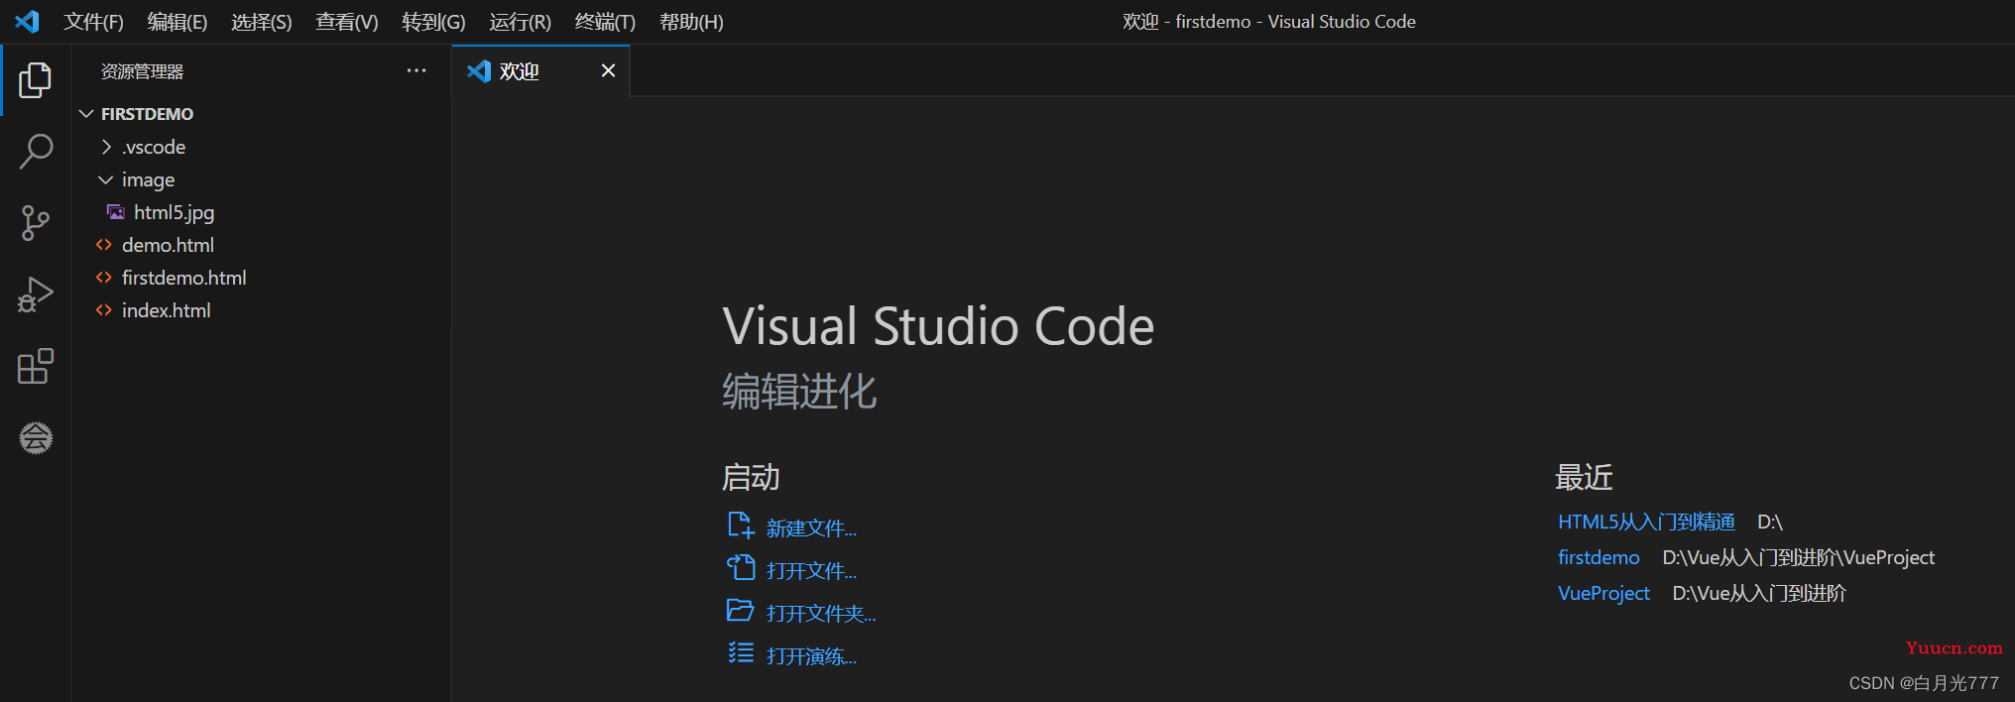
Task: Open the 转到(G) menu
Action: [433, 22]
